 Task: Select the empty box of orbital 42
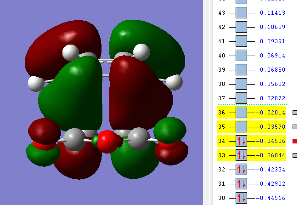click(x=241, y=27)
